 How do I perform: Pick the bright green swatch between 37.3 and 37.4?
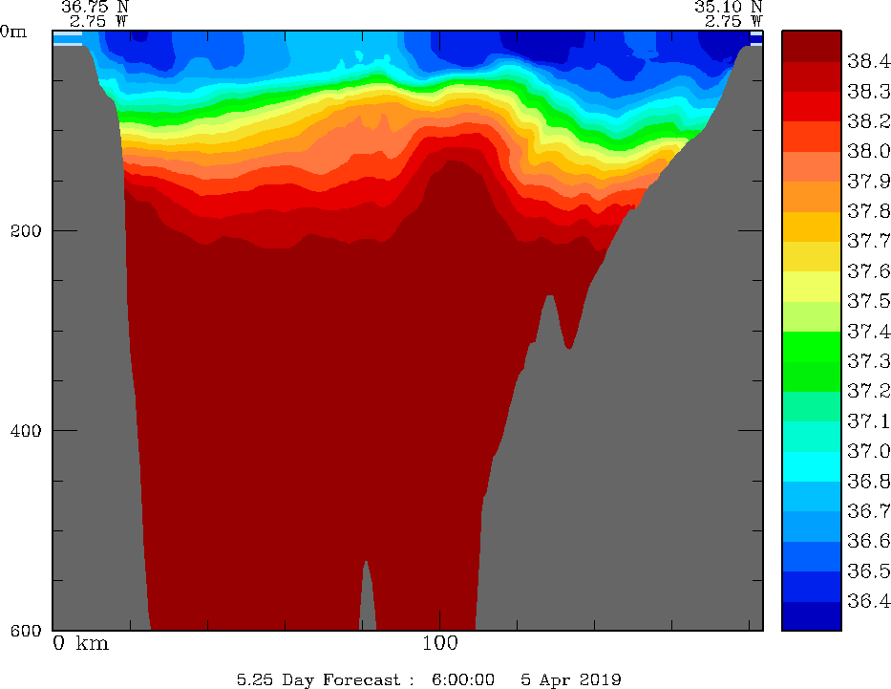pos(811,346)
